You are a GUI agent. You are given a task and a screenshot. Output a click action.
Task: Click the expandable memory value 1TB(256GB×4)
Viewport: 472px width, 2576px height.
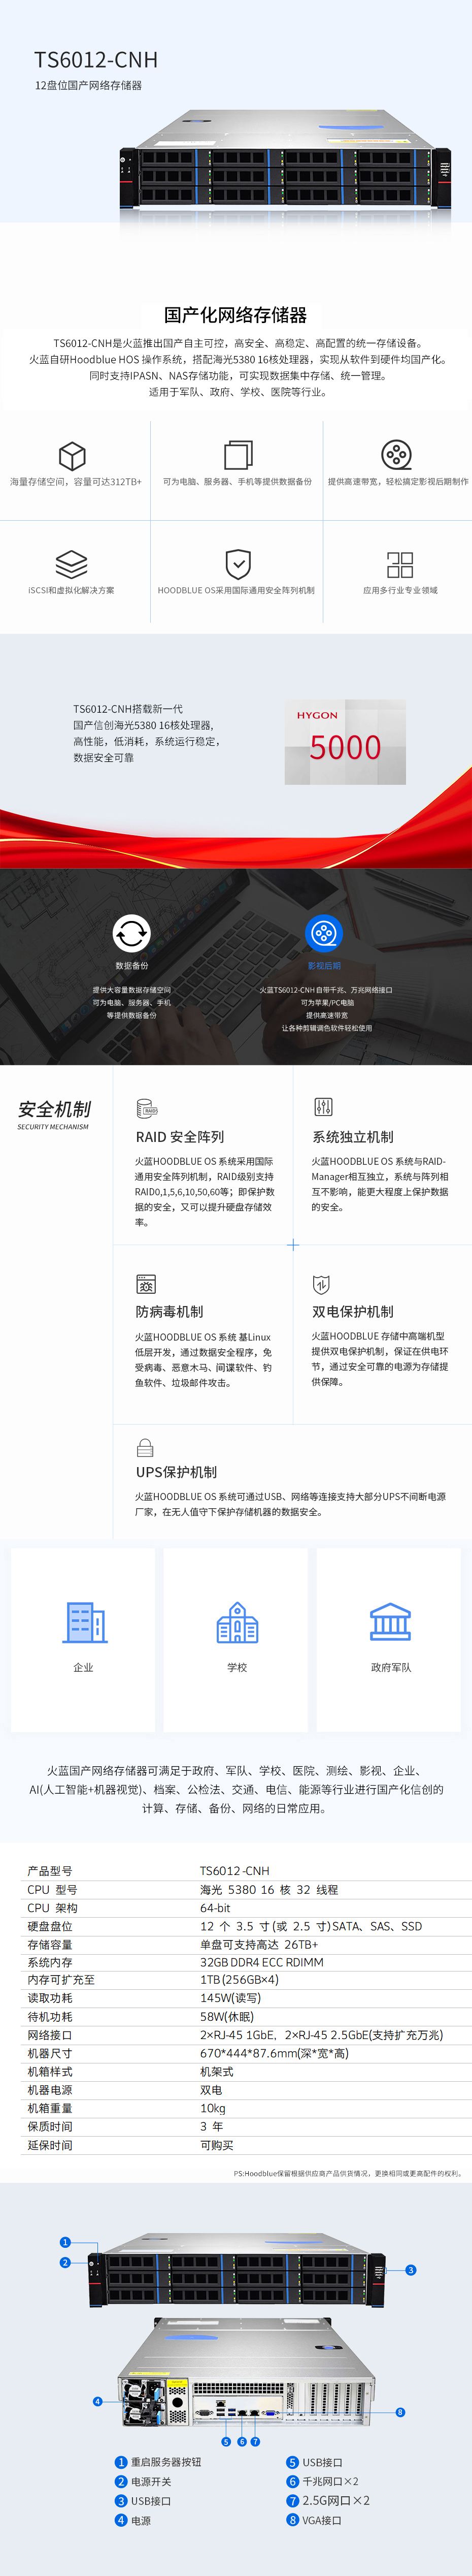click(240, 1980)
